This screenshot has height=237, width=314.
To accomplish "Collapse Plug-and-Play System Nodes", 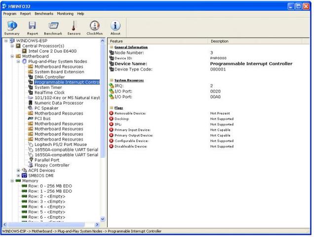I will (18, 62).
